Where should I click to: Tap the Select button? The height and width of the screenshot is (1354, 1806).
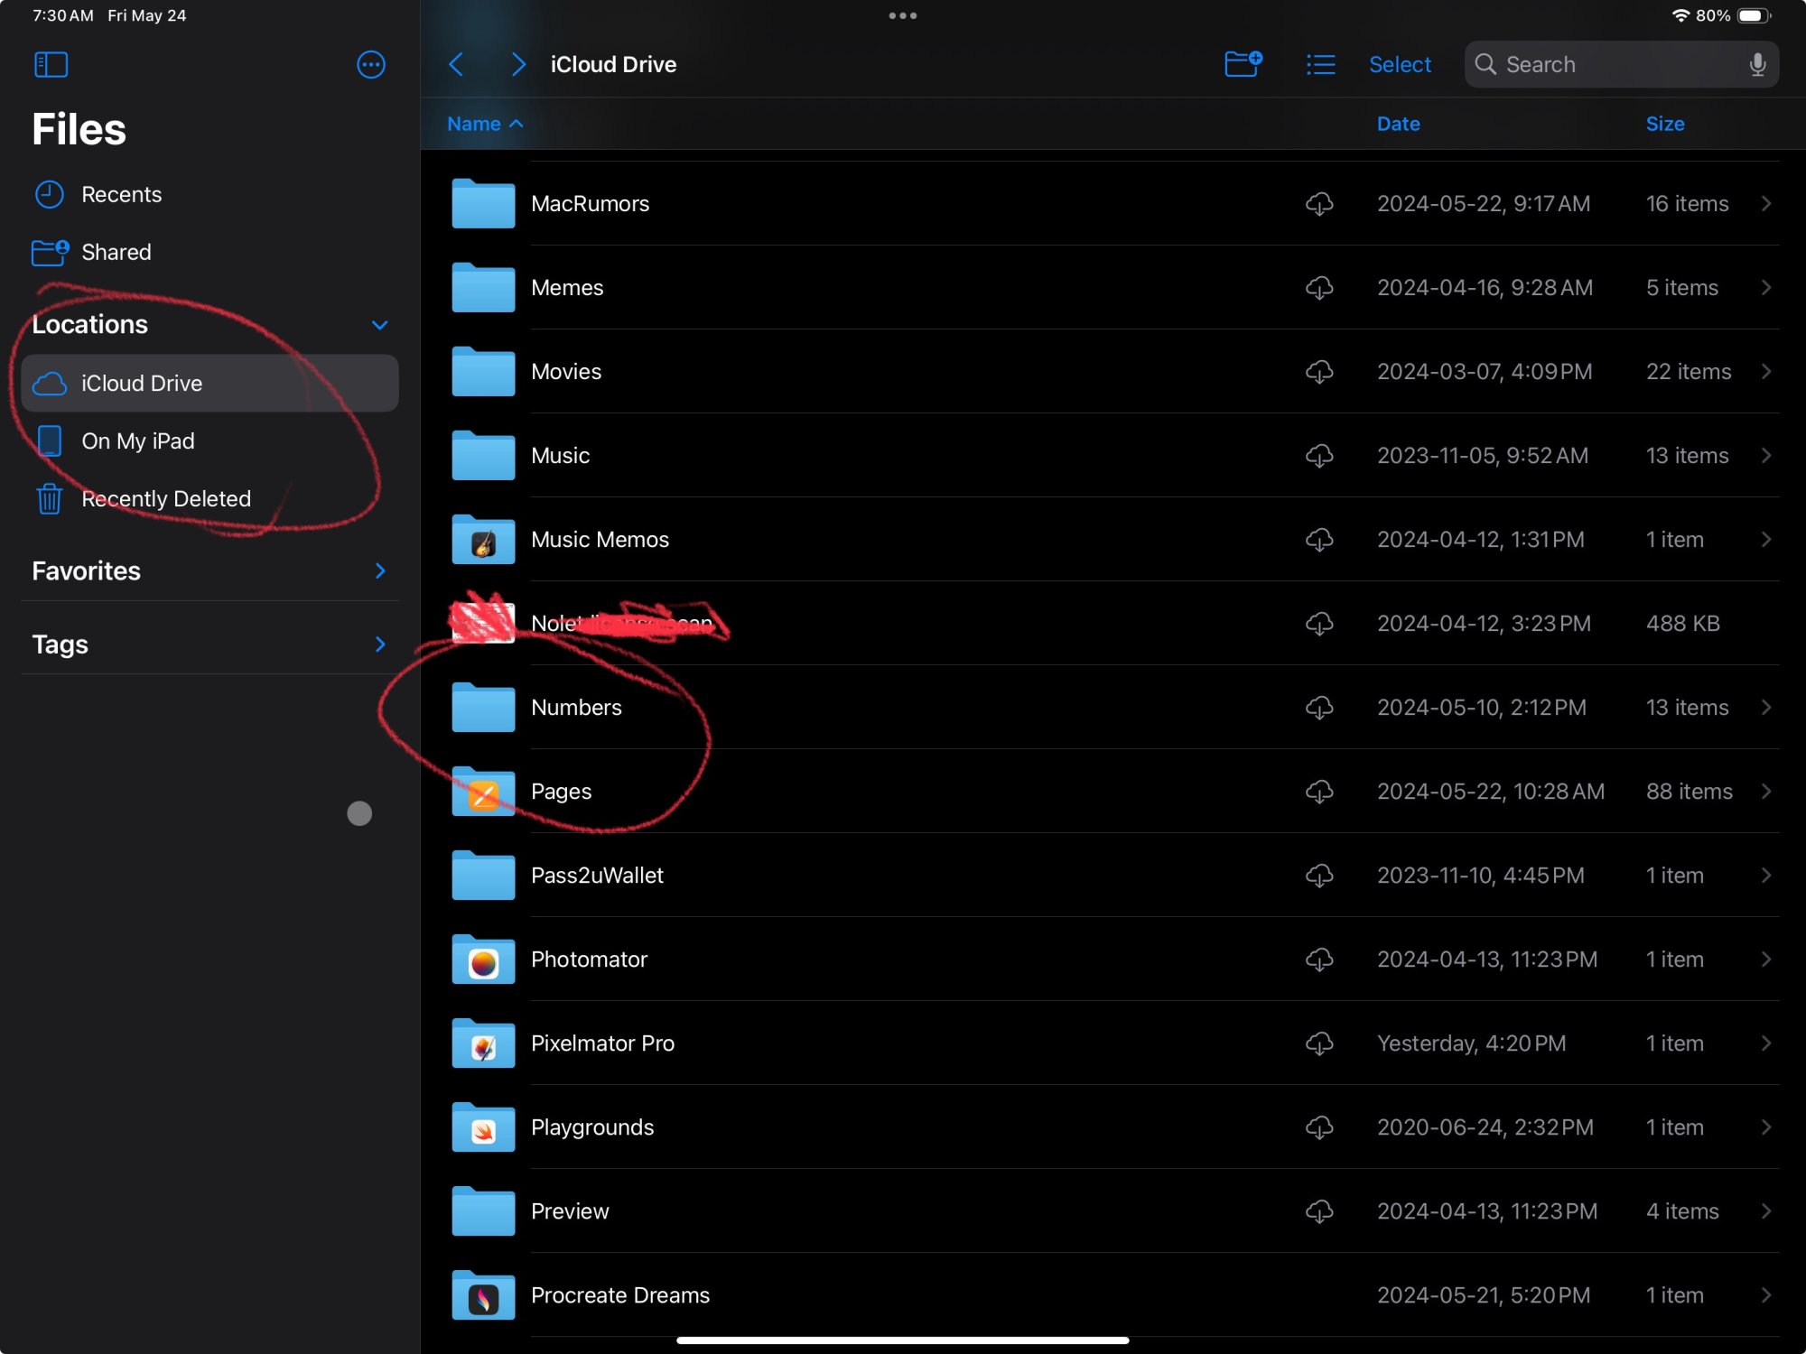[1400, 64]
